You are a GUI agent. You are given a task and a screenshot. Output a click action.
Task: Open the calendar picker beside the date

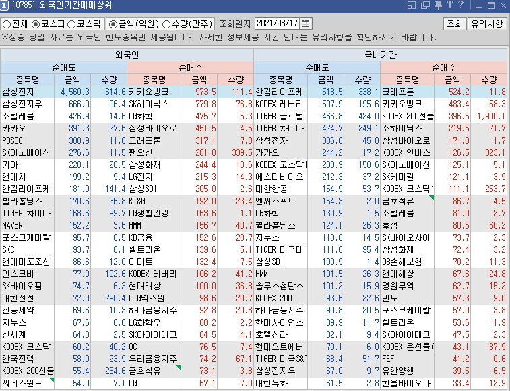(305, 24)
